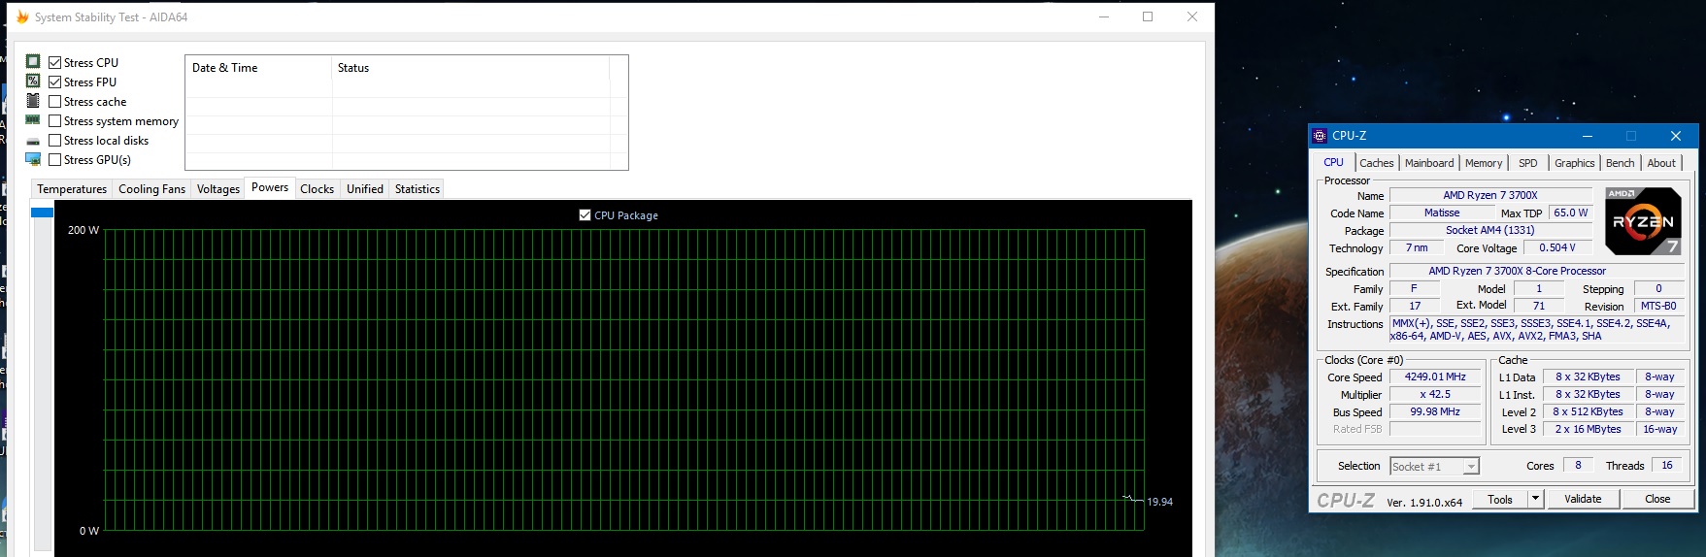Check the Stress cache option
1706x557 pixels.
coord(55,101)
